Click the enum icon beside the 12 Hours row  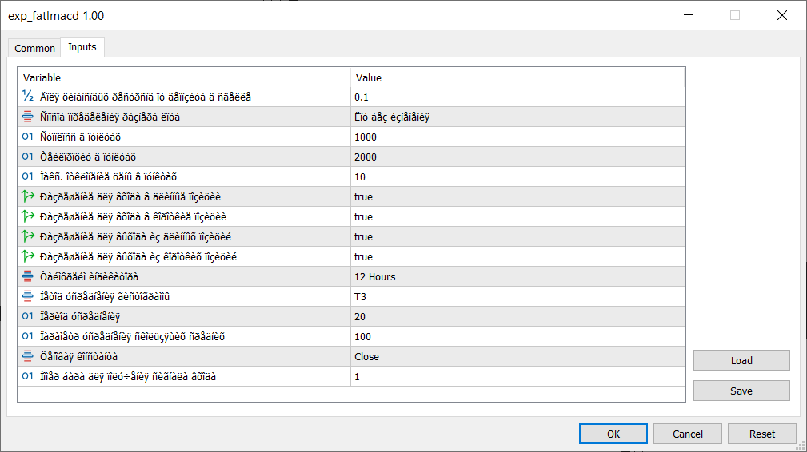pos(28,276)
